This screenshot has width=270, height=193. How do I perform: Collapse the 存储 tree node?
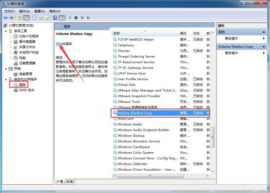click(6, 69)
